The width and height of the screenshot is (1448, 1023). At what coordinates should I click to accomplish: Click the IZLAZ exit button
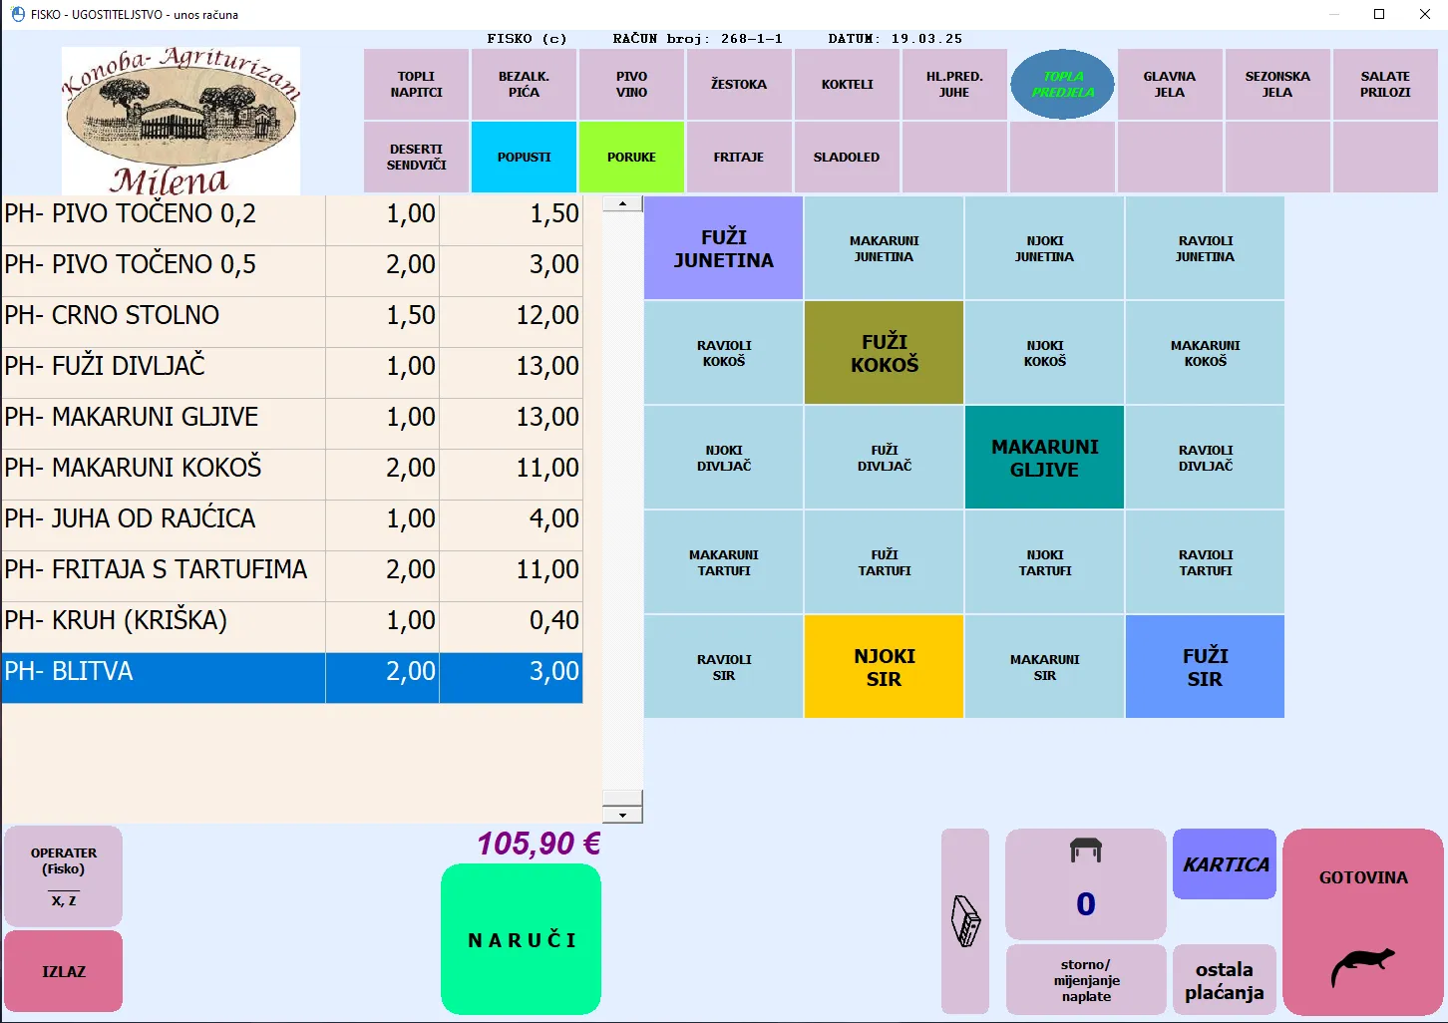pos(64,971)
